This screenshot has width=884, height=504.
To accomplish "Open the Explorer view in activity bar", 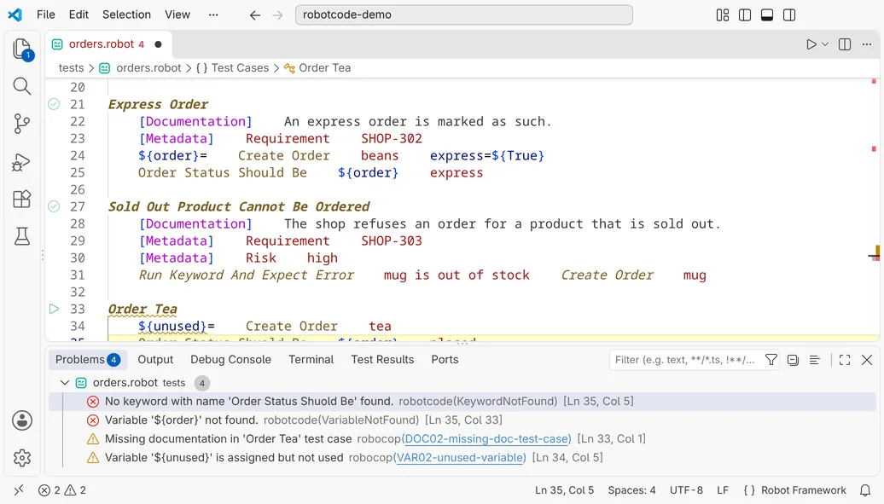I will click(22, 49).
